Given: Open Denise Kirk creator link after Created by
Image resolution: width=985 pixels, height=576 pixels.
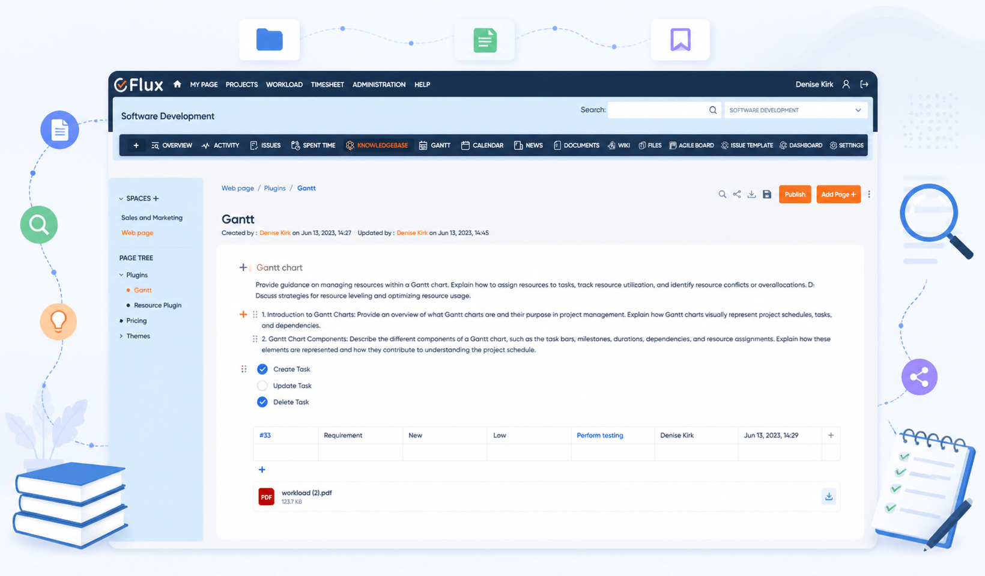Looking at the screenshot, I should coord(275,233).
